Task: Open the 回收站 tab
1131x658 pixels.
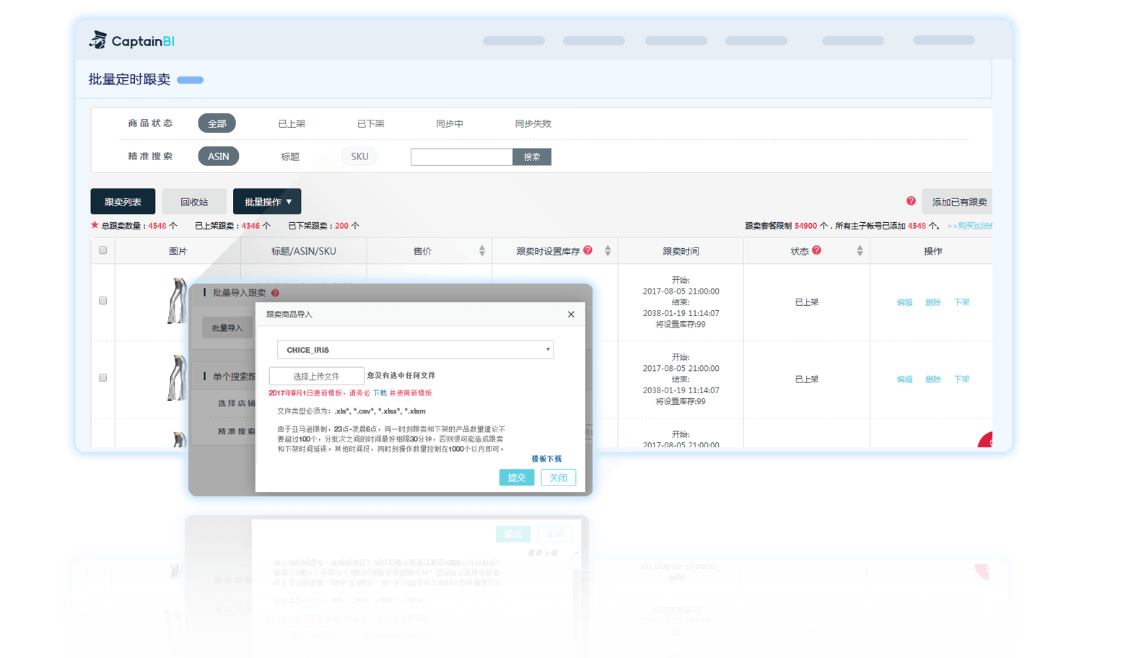Action: tap(194, 201)
